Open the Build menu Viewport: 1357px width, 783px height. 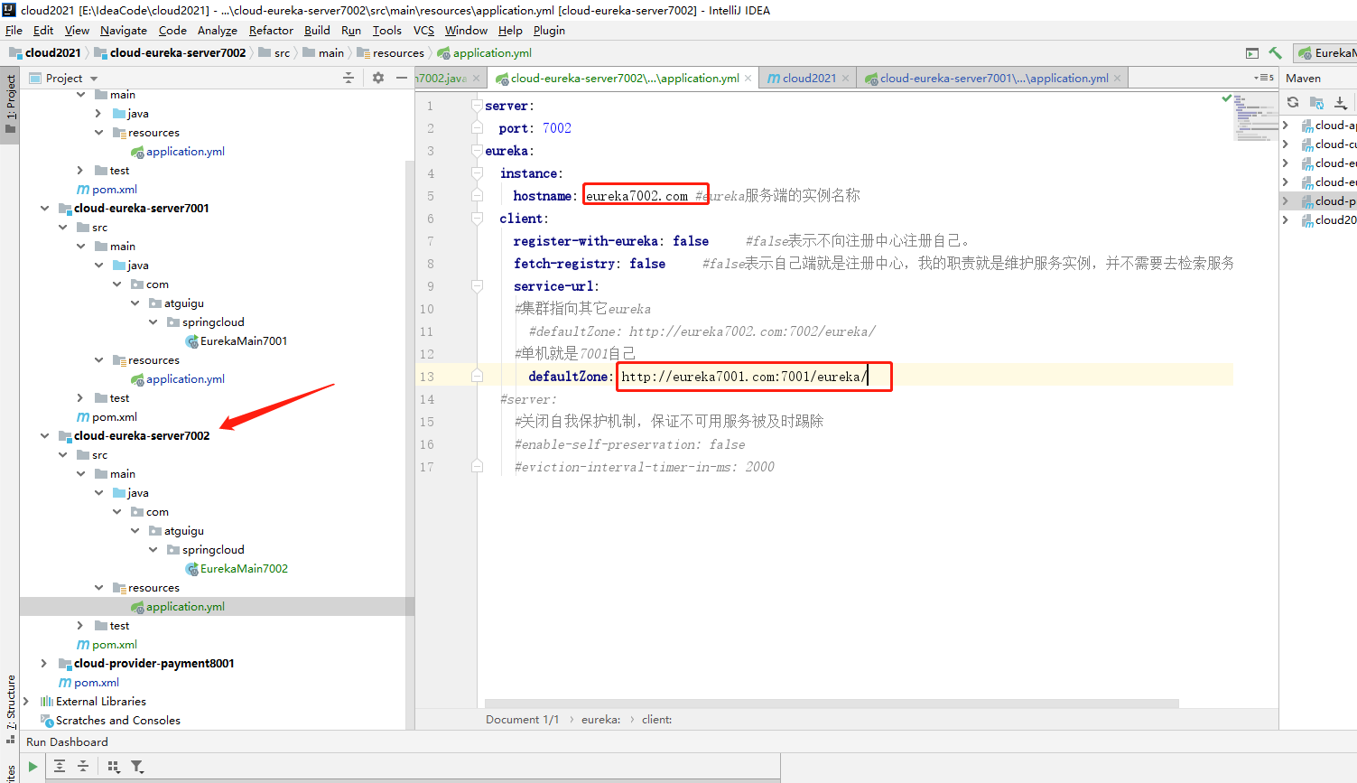[x=317, y=30]
